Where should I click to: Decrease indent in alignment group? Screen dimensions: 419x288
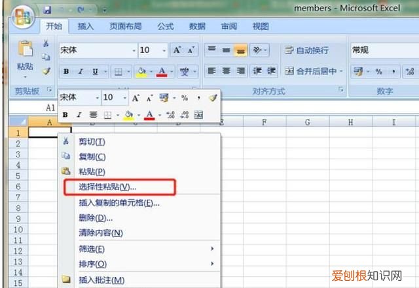(x=257, y=71)
